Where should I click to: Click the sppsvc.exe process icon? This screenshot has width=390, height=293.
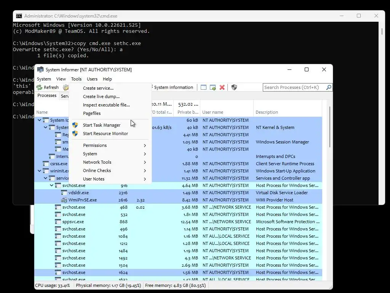coord(58,222)
